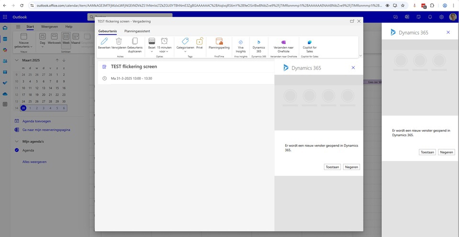The image size is (459, 237).
Task: Select Weergeven ribbon tab
Action: pos(49,27)
